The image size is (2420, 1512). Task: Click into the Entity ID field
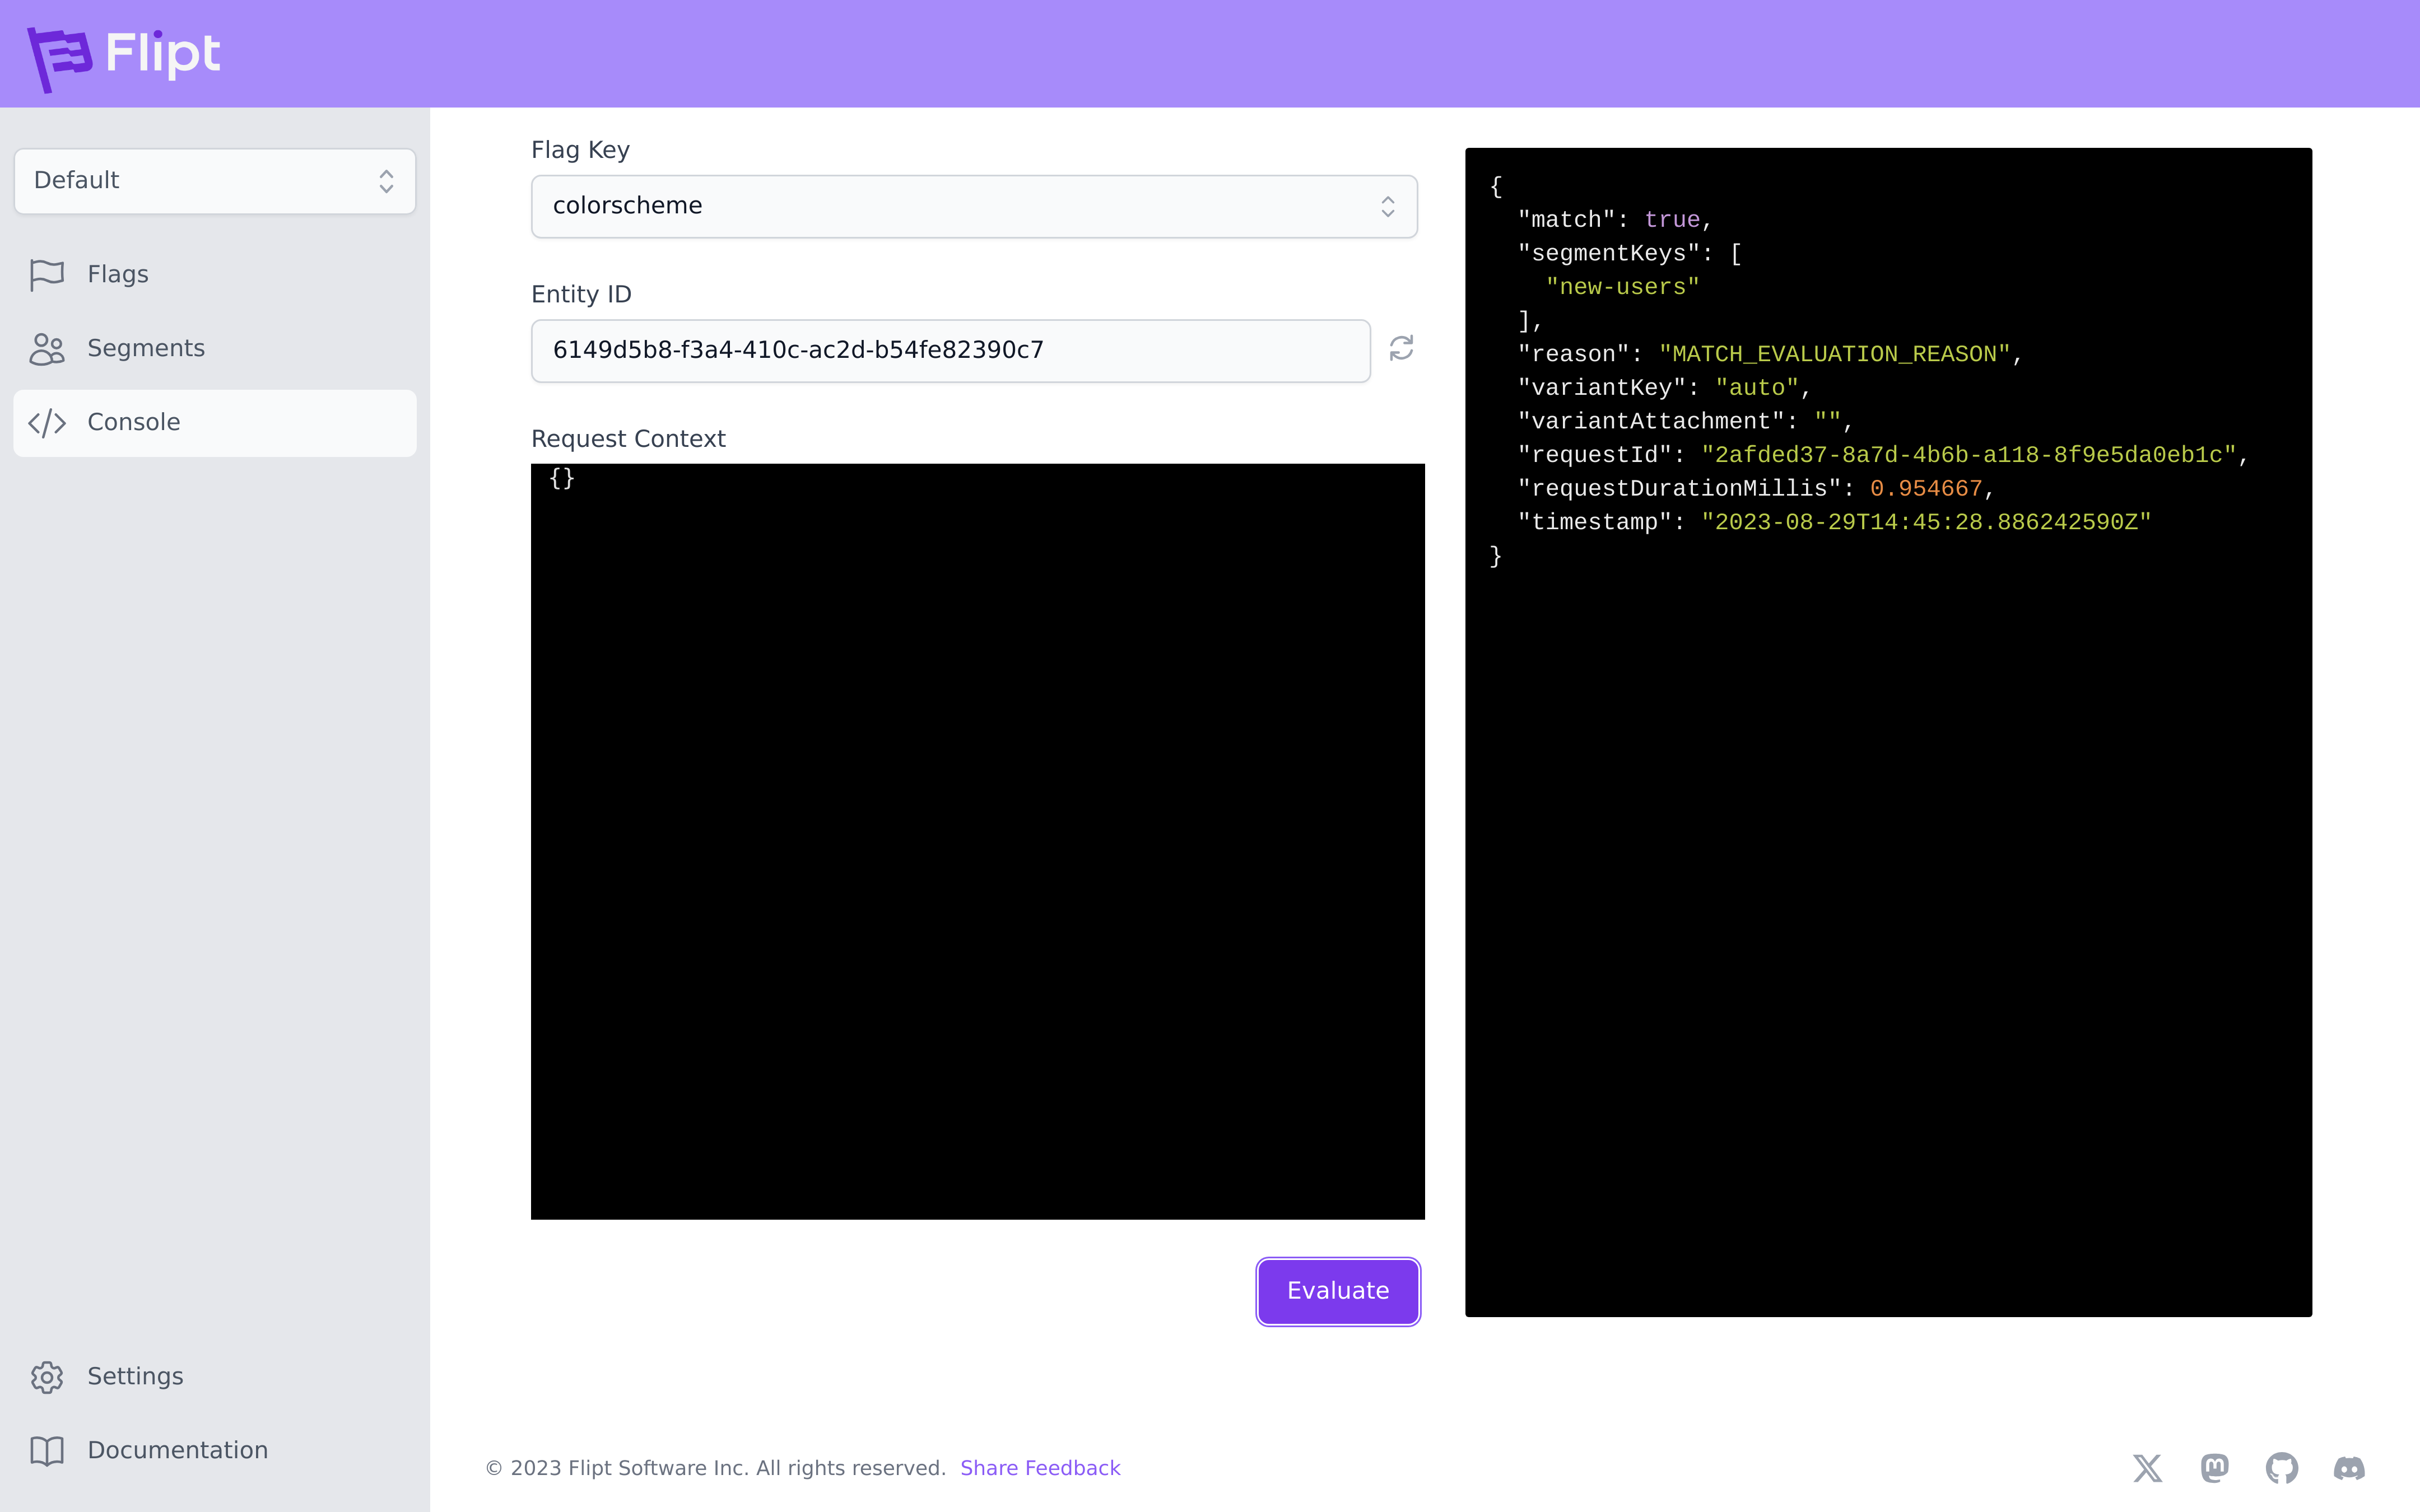tap(950, 350)
